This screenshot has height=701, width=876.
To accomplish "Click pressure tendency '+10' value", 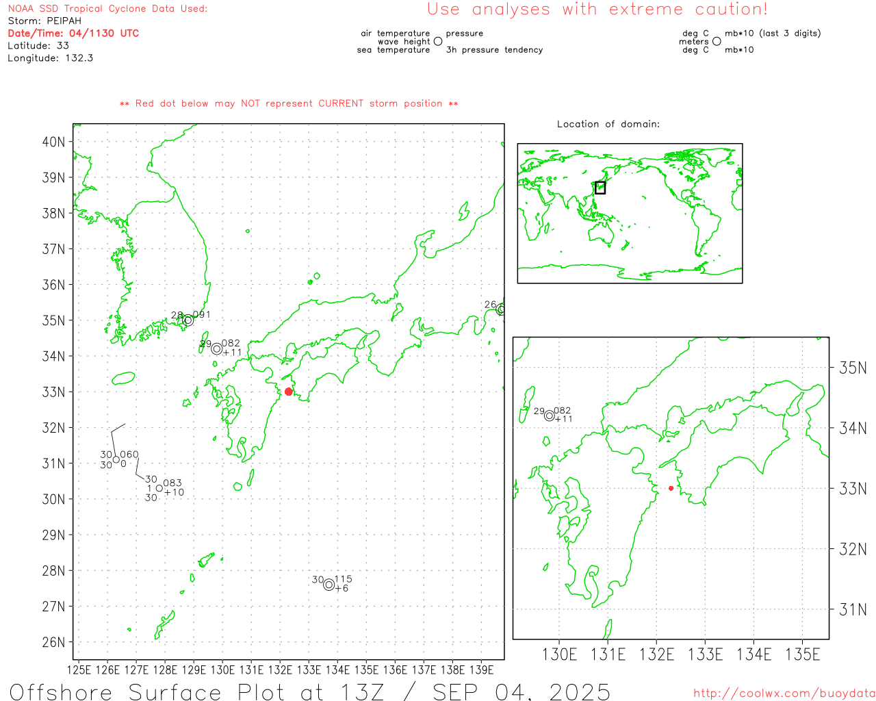I will click(175, 492).
